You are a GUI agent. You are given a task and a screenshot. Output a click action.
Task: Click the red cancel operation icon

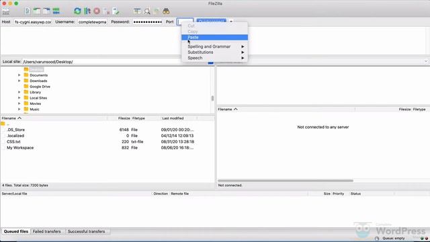(x=97, y=11)
